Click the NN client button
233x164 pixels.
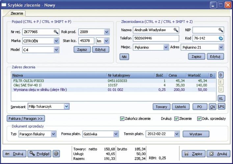(x=124, y=57)
